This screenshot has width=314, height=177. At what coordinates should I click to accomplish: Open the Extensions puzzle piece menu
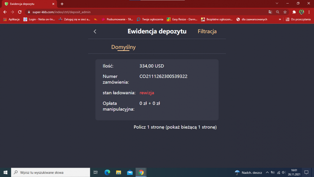click(x=294, y=12)
